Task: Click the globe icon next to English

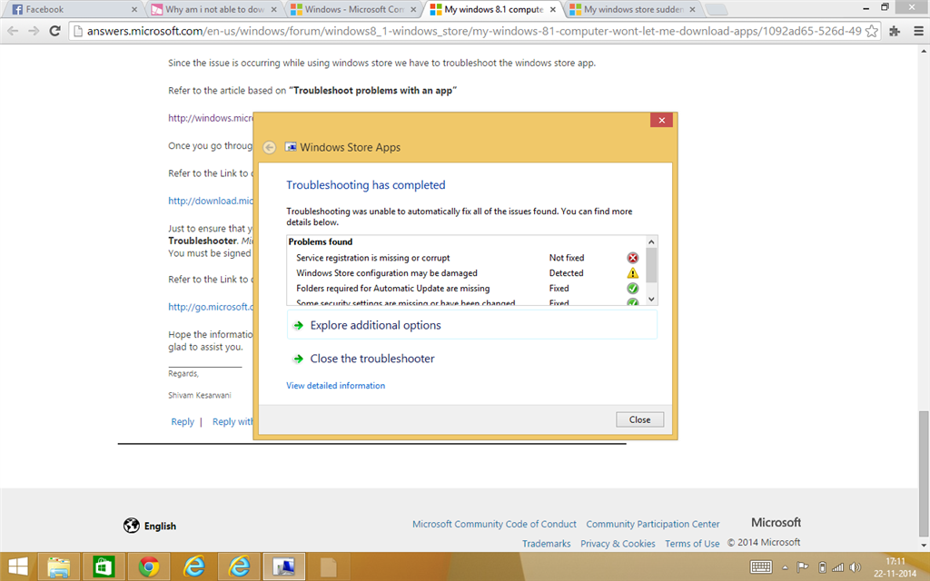Action: (131, 526)
